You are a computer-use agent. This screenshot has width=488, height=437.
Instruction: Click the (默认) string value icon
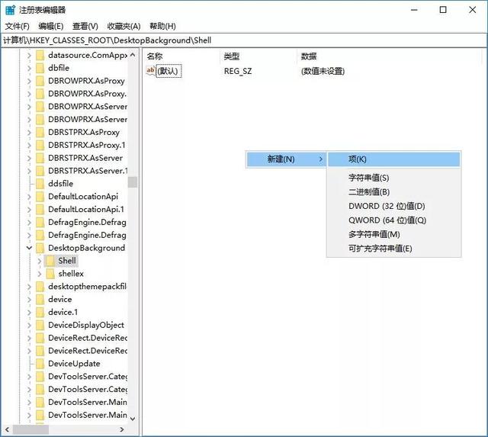(151, 71)
